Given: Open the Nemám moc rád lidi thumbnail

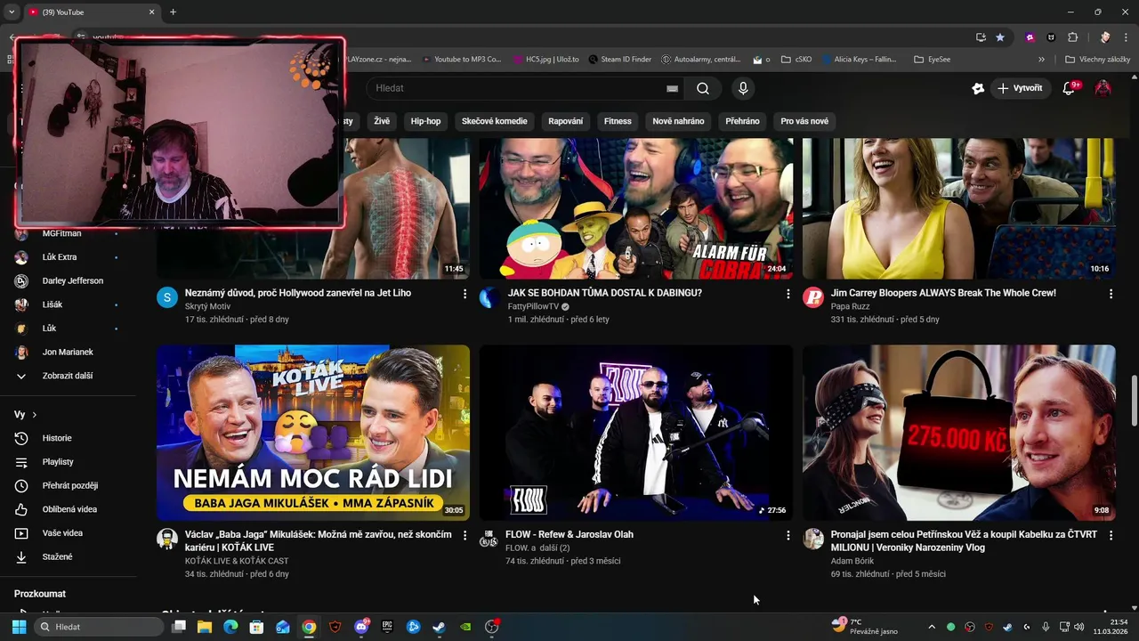Looking at the screenshot, I should [x=313, y=433].
